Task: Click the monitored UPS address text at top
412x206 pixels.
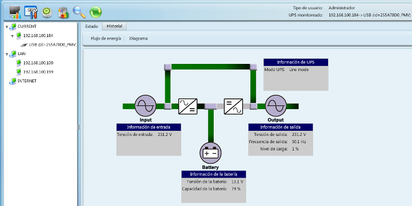Action: (369, 15)
